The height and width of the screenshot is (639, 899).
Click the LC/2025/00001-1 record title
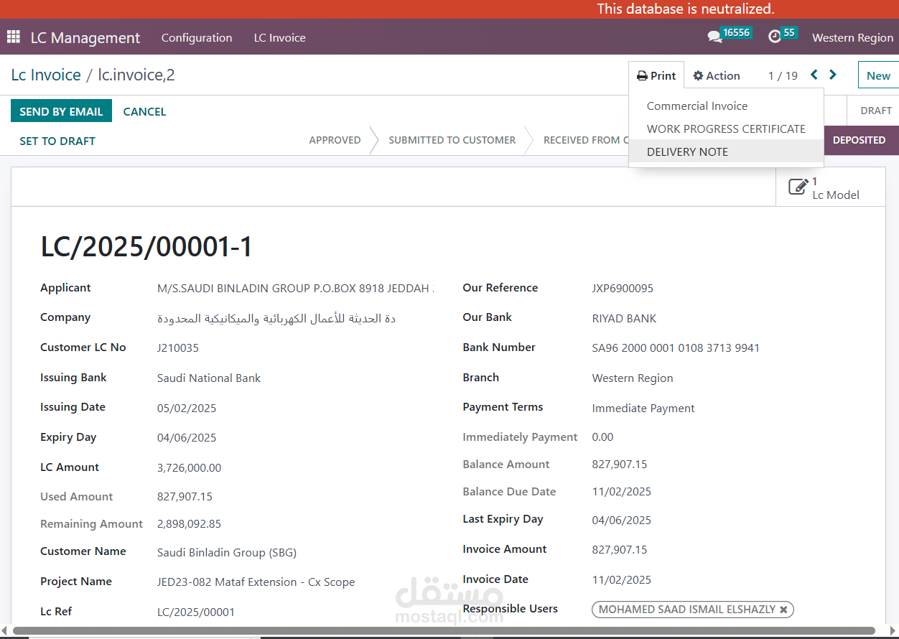(146, 246)
